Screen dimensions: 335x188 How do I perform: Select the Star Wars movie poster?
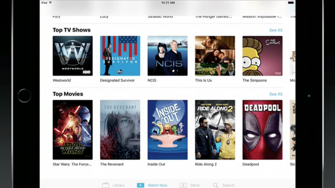point(73,130)
